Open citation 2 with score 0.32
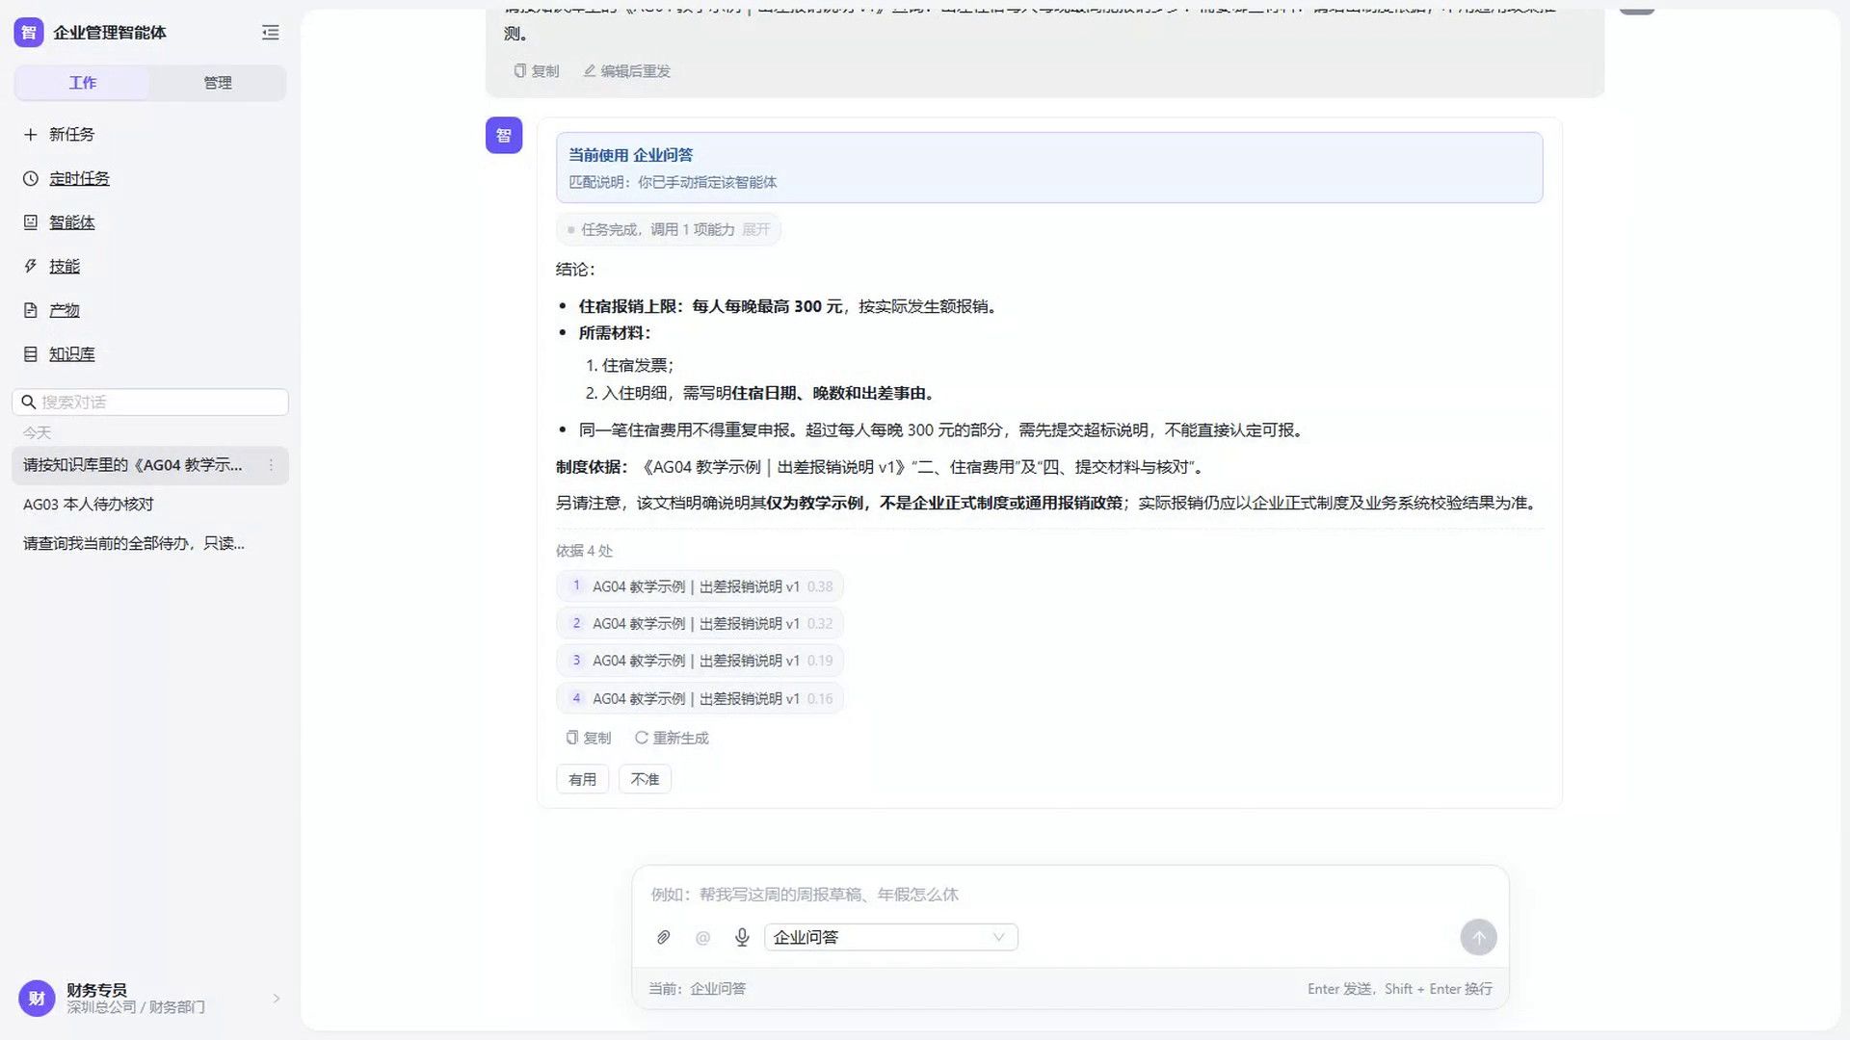The image size is (1850, 1040). tap(700, 624)
